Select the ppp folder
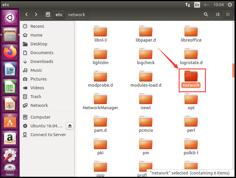The width and height of the screenshot is (236, 178). click(100, 169)
